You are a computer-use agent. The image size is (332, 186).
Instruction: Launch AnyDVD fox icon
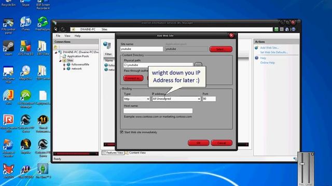pyautogui.click(x=8, y=171)
